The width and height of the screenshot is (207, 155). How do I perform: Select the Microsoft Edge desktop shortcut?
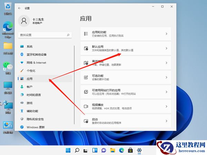pos(8,30)
